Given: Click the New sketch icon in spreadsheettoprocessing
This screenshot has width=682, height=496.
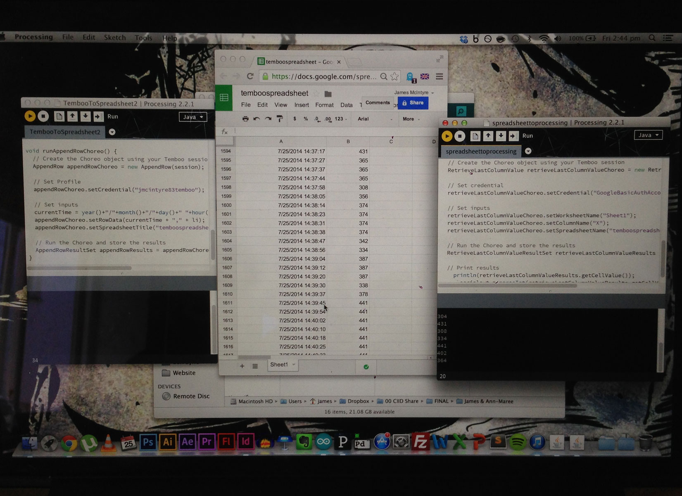Looking at the screenshot, I should (475, 135).
